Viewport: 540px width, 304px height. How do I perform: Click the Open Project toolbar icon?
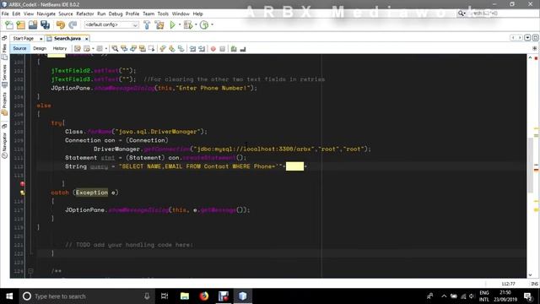[x=33, y=24]
